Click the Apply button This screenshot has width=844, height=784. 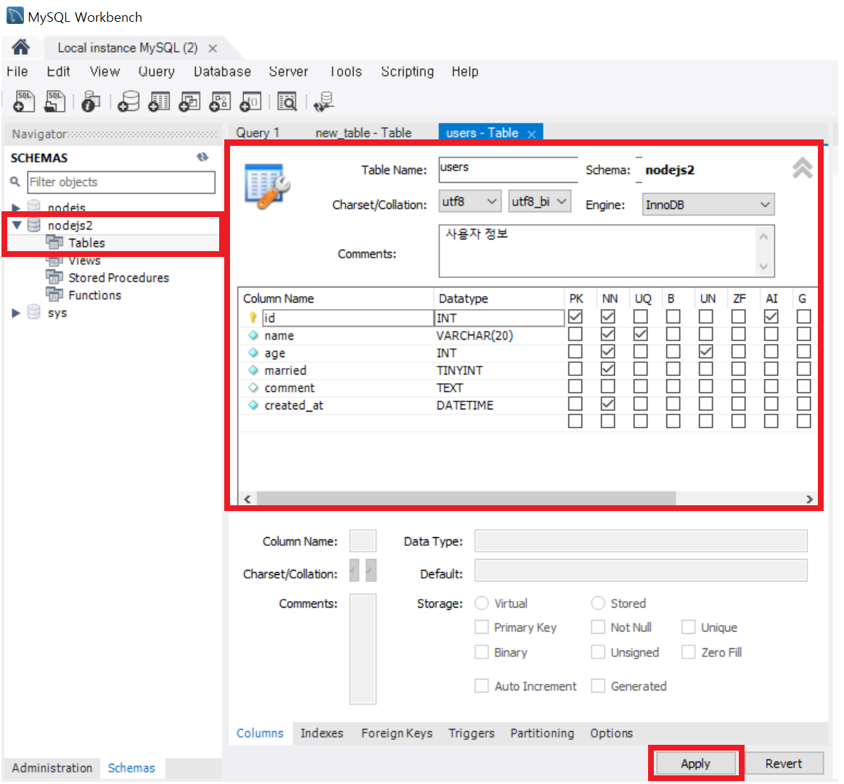695,764
